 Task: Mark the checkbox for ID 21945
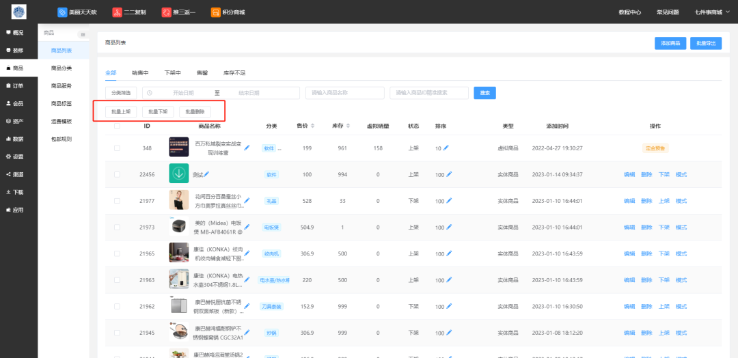point(117,333)
